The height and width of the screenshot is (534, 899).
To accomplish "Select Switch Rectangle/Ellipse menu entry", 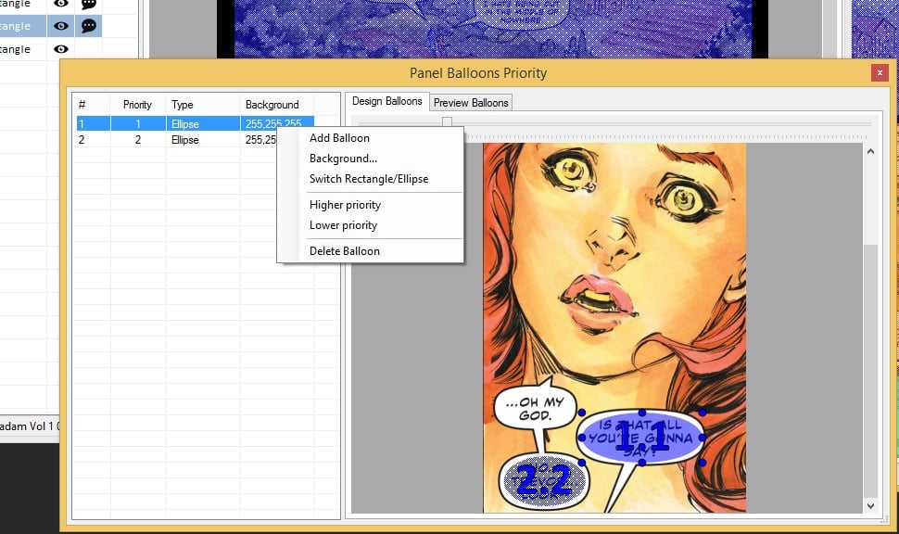I will (369, 179).
